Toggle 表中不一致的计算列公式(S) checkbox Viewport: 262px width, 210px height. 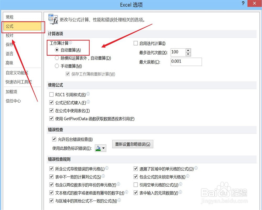(x=51, y=177)
